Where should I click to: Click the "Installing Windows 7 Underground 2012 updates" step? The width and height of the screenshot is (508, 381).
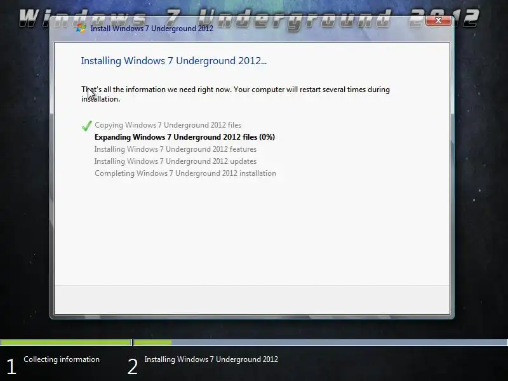175,161
